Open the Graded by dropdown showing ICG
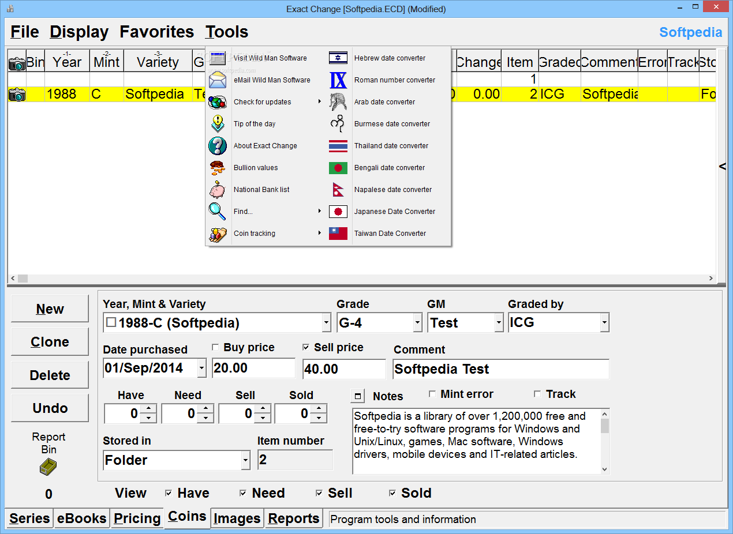733x534 pixels. (604, 323)
